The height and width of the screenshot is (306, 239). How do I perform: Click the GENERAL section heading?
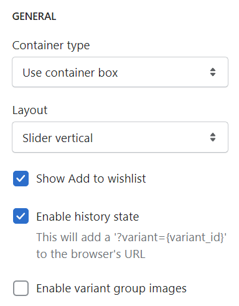[x=34, y=16]
